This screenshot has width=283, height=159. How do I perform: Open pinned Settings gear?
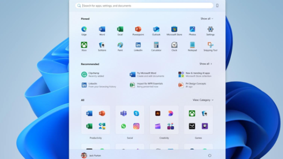[210, 31]
